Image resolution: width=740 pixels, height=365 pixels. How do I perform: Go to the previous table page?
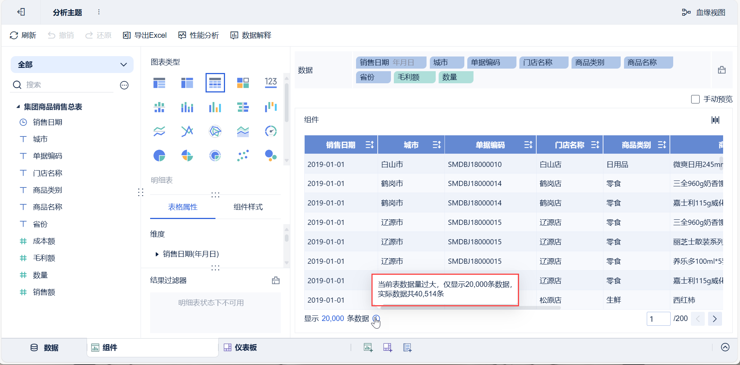point(698,319)
